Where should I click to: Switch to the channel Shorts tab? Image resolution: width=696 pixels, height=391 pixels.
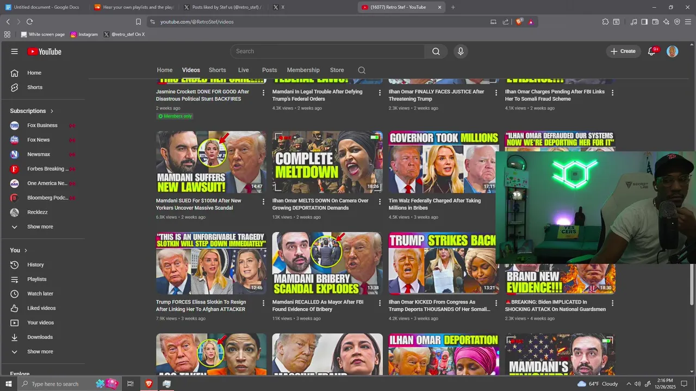pos(217,70)
